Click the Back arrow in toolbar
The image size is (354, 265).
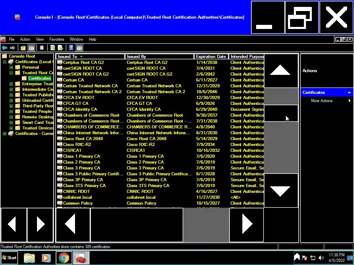(4, 48)
